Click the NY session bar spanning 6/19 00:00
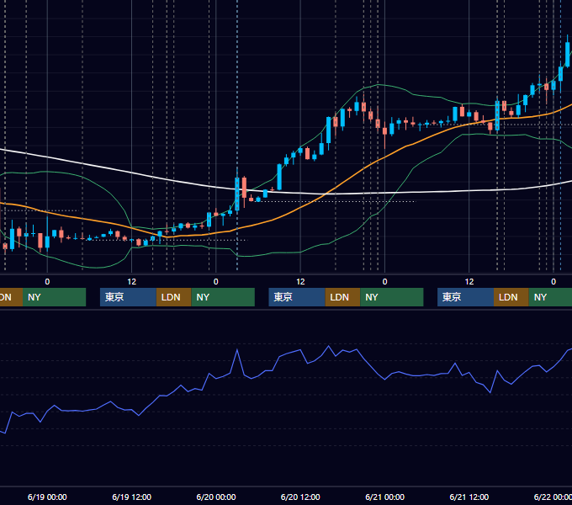The image size is (572, 505). click(x=54, y=297)
